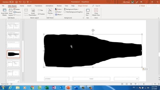Open Word from the taskbar

point(75,88)
